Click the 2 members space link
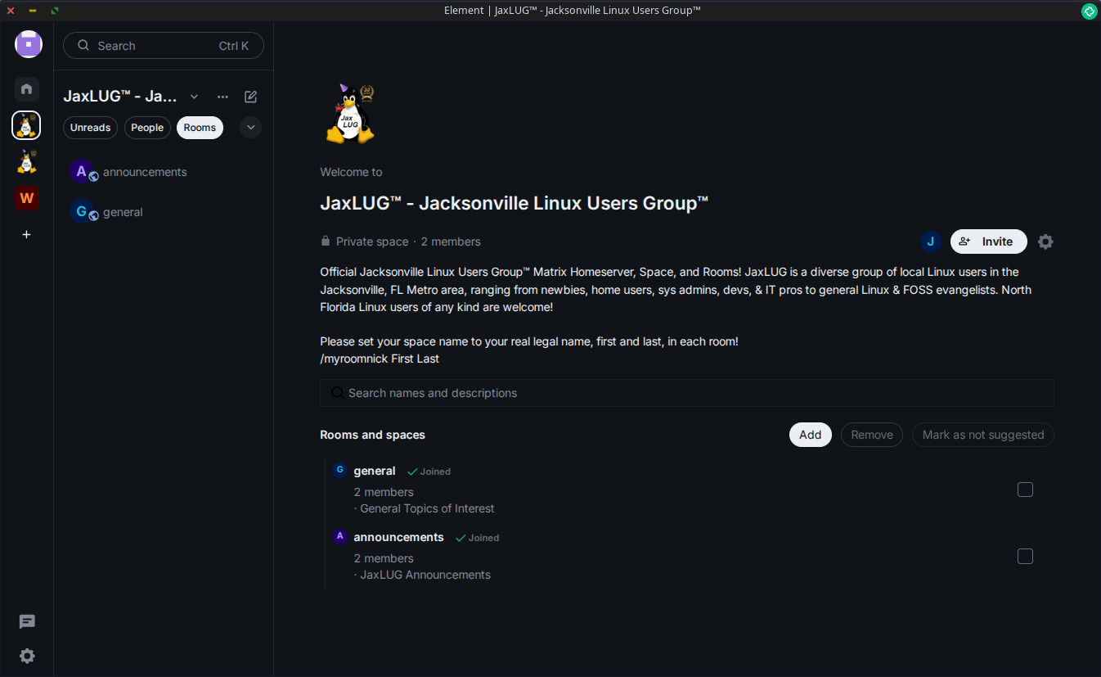This screenshot has width=1101, height=677. [x=451, y=241]
